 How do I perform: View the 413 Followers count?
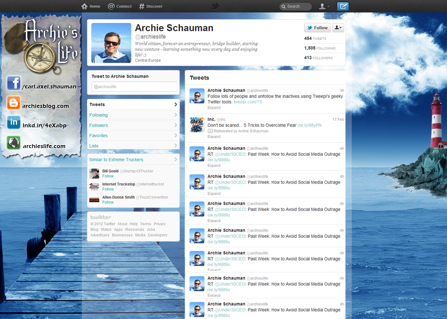click(318, 58)
